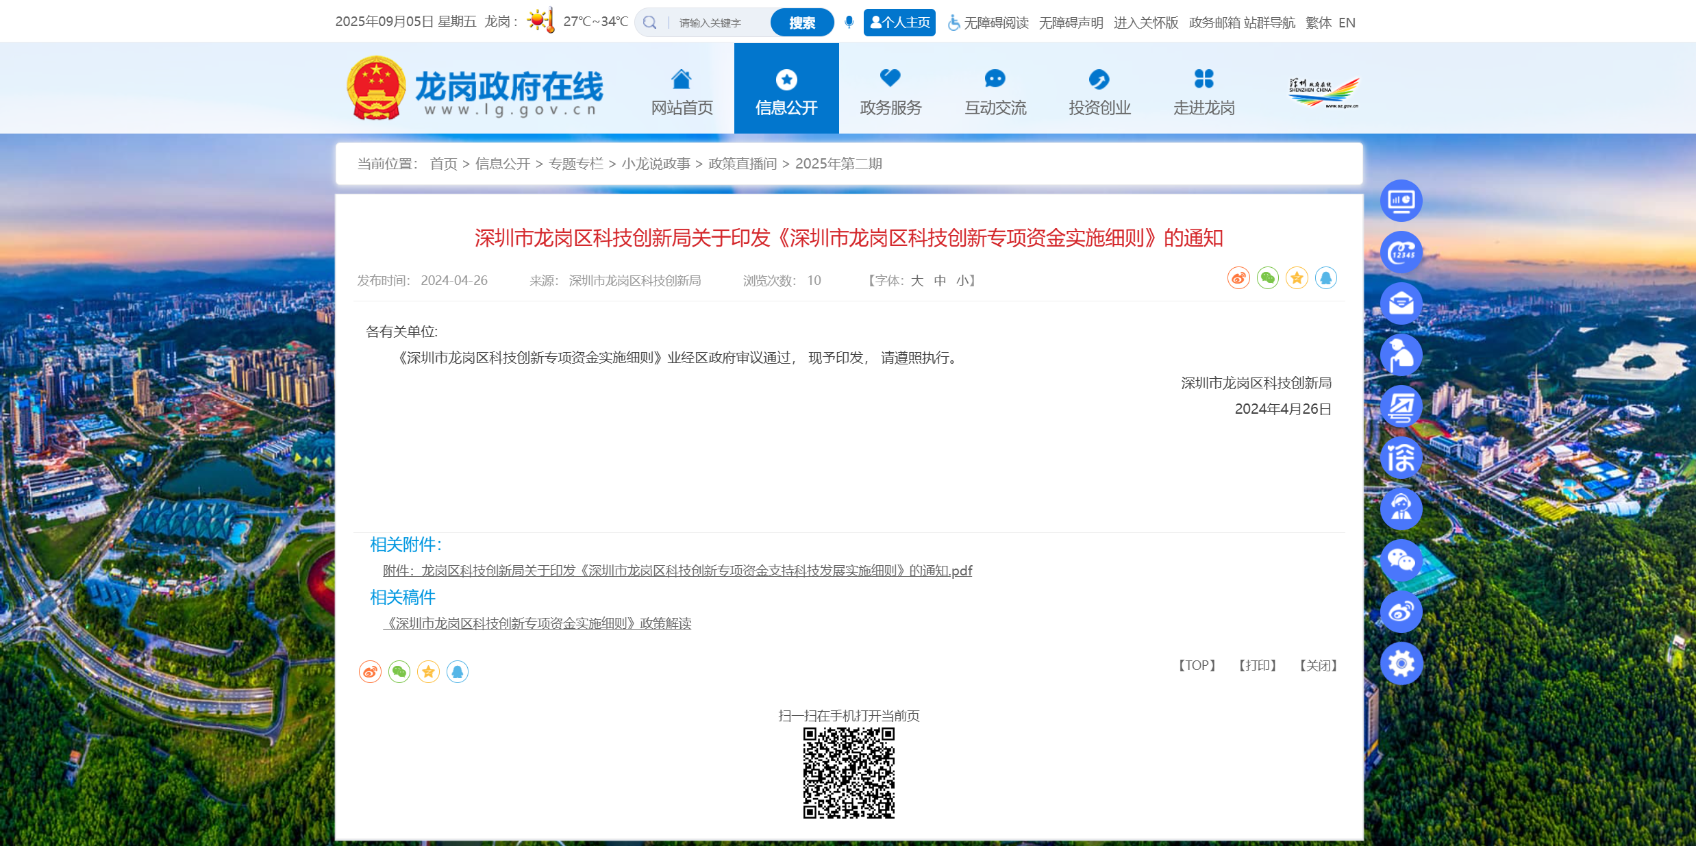Open online customer service headset icon
The height and width of the screenshot is (846, 1696).
tap(1401, 508)
